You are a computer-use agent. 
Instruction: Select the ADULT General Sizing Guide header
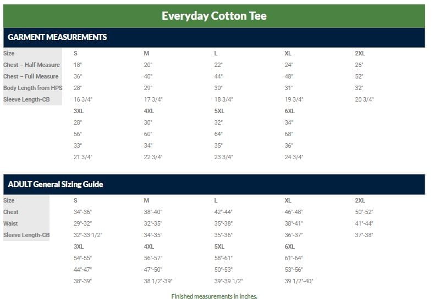(x=56, y=184)
